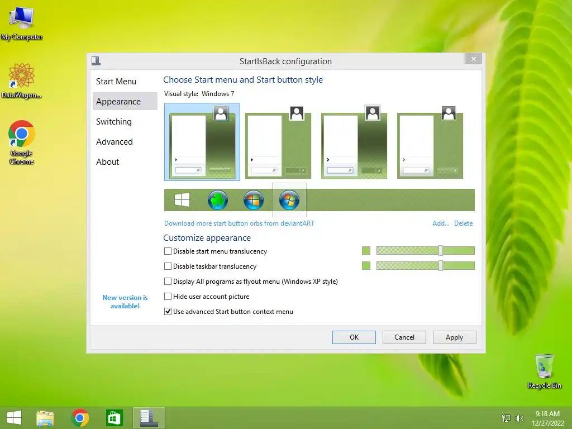This screenshot has height=429, width=572.
Task: Click the StartIsBack title bar icon
Action: tap(96, 61)
